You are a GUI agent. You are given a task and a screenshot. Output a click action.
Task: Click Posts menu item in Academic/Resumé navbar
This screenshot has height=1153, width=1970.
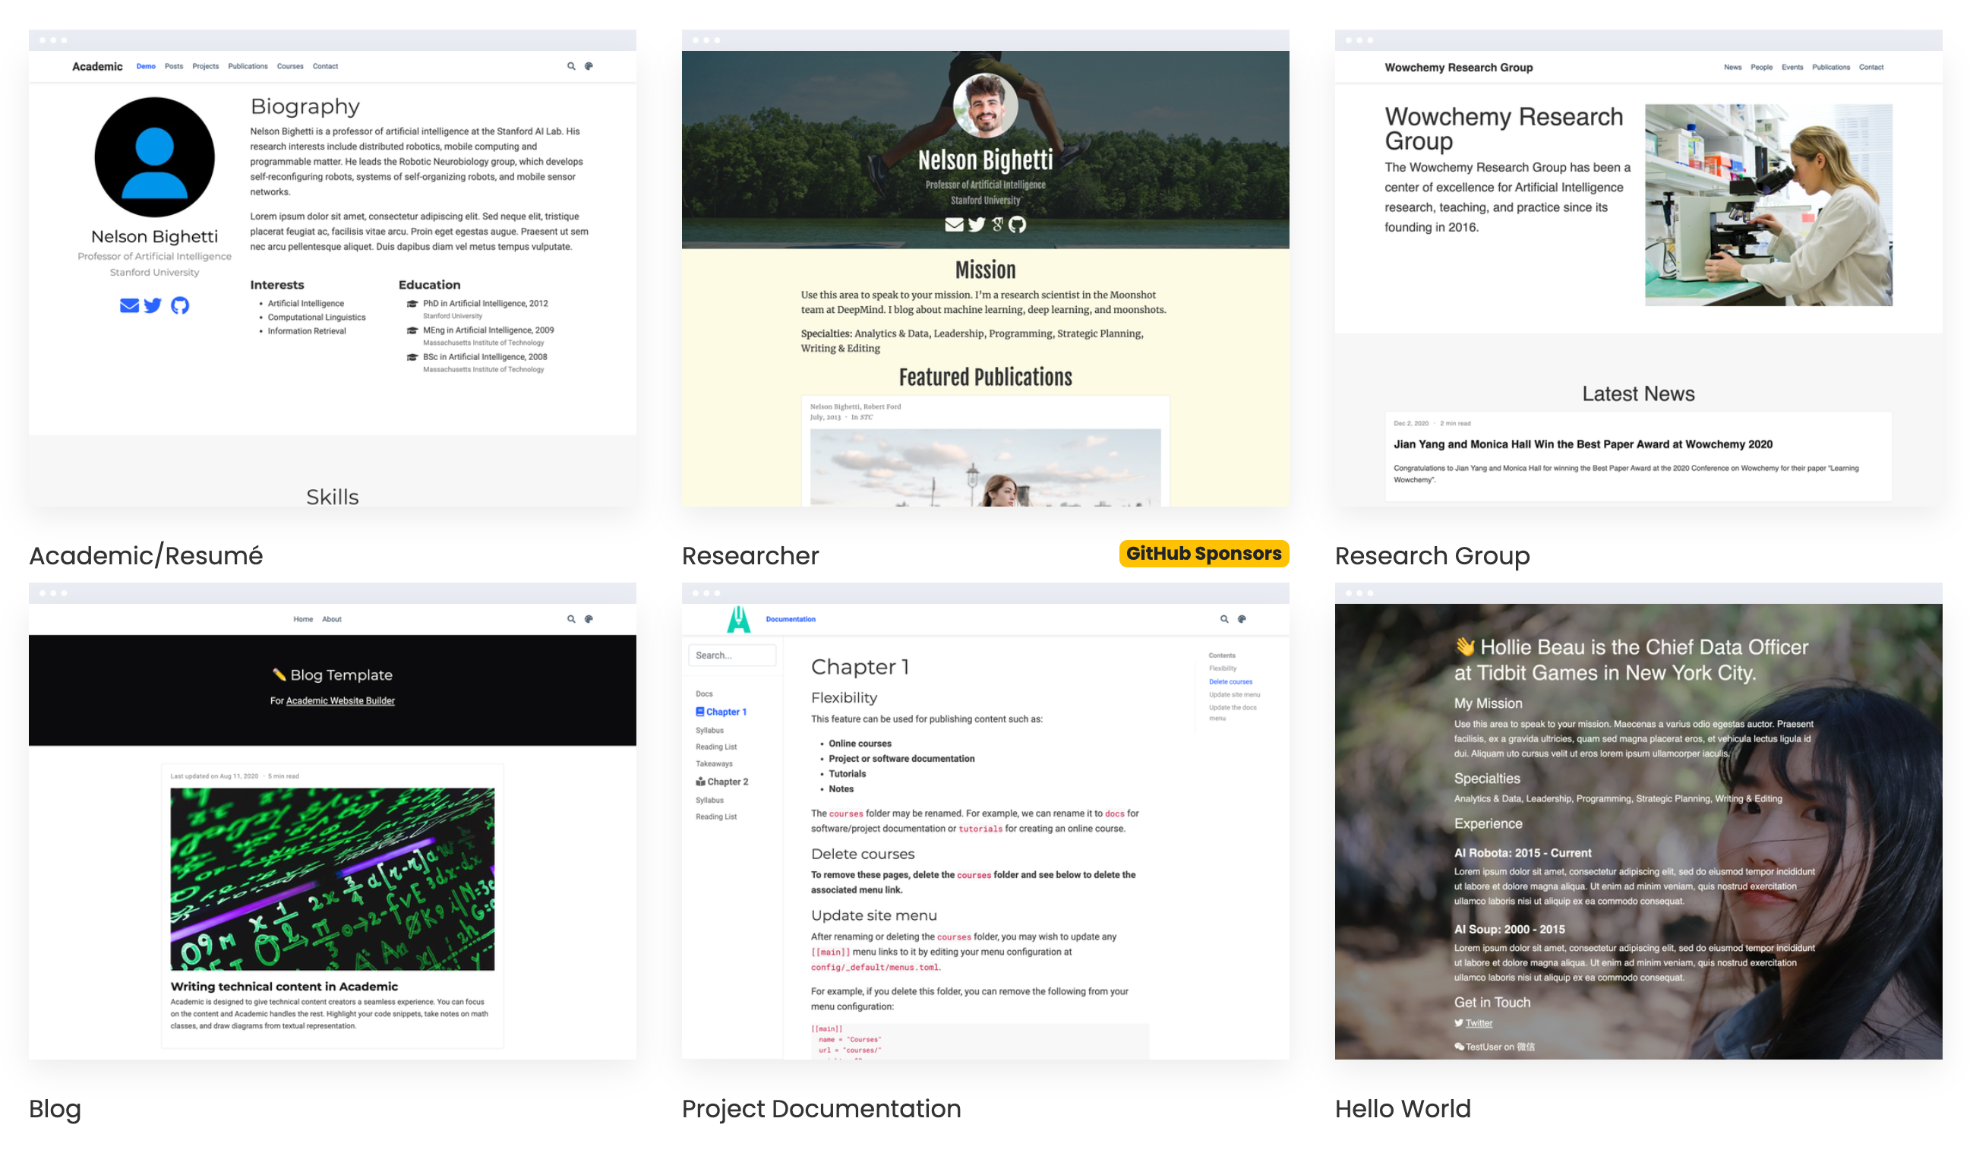[172, 66]
